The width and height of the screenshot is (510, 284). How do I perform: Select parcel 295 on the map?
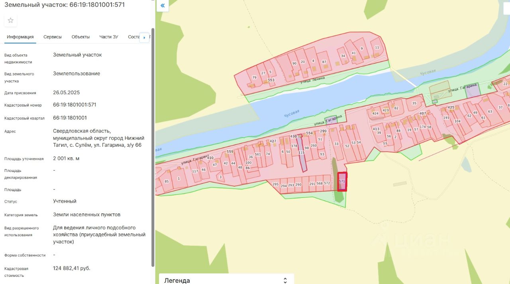(275, 185)
